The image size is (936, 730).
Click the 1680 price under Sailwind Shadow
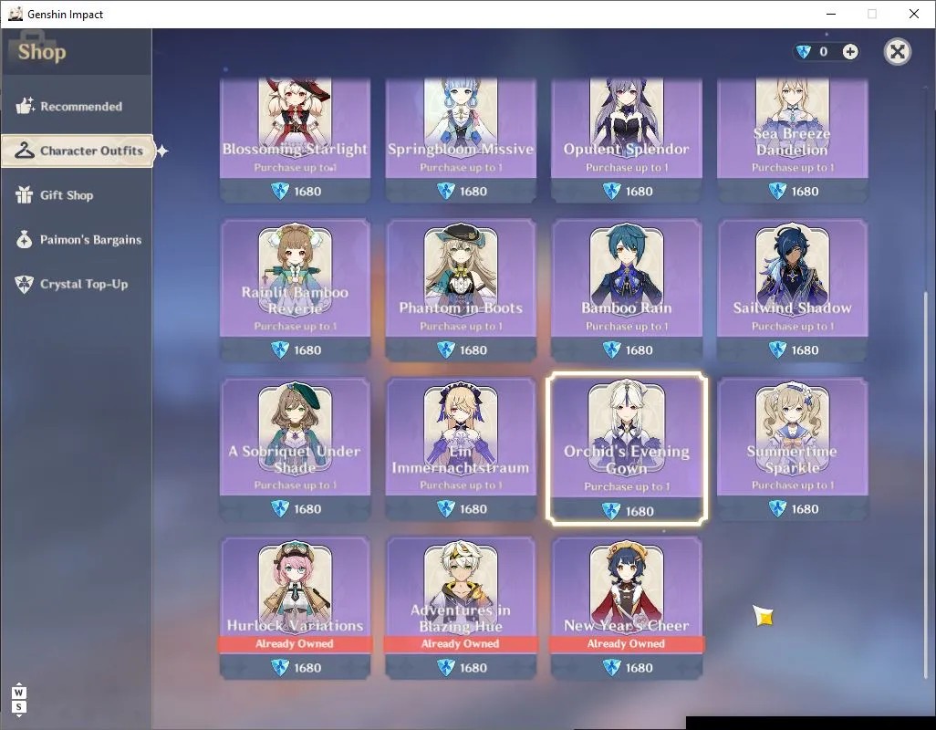coord(805,350)
